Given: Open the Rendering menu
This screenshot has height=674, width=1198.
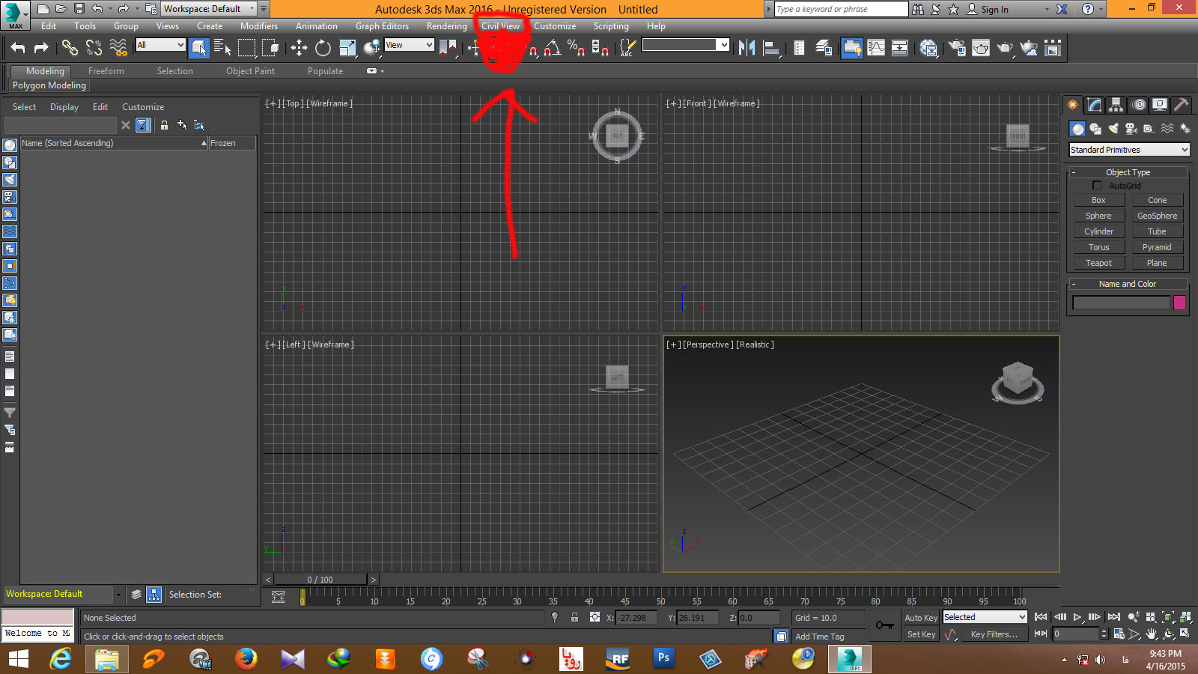Looking at the screenshot, I should pos(447,26).
